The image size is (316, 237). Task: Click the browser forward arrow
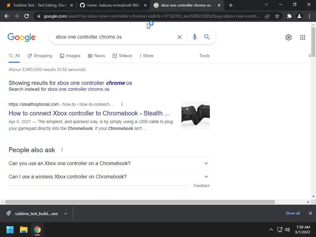pos(17,16)
